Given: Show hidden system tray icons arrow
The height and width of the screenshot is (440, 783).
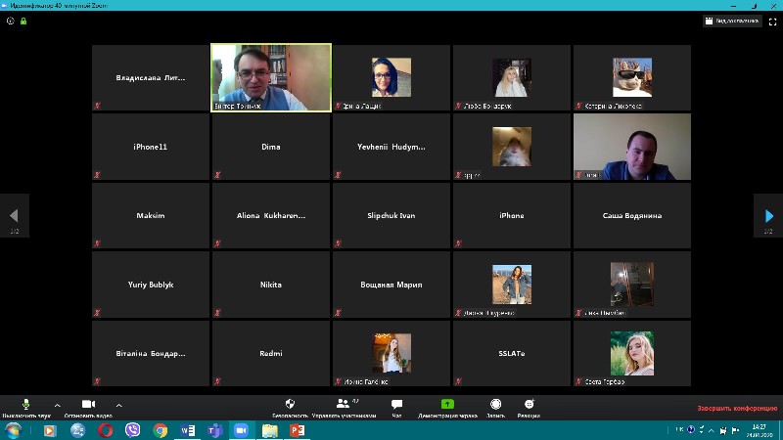Looking at the screenshot, I should coord(712,430).
